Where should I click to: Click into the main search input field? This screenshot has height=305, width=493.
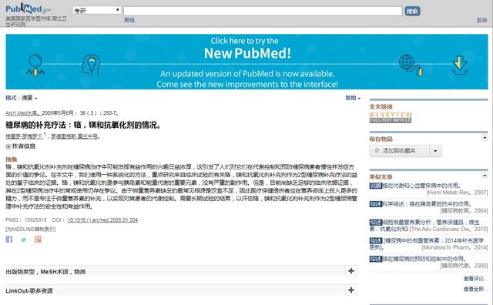pos(263,11)
